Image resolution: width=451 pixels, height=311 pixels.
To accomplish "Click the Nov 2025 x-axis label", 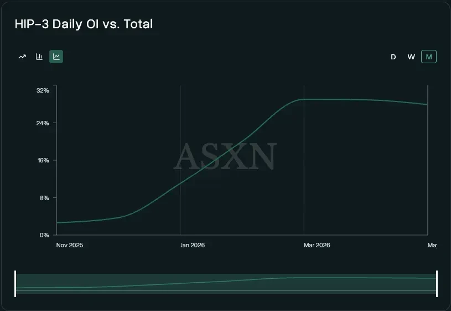I will (70, 245).
